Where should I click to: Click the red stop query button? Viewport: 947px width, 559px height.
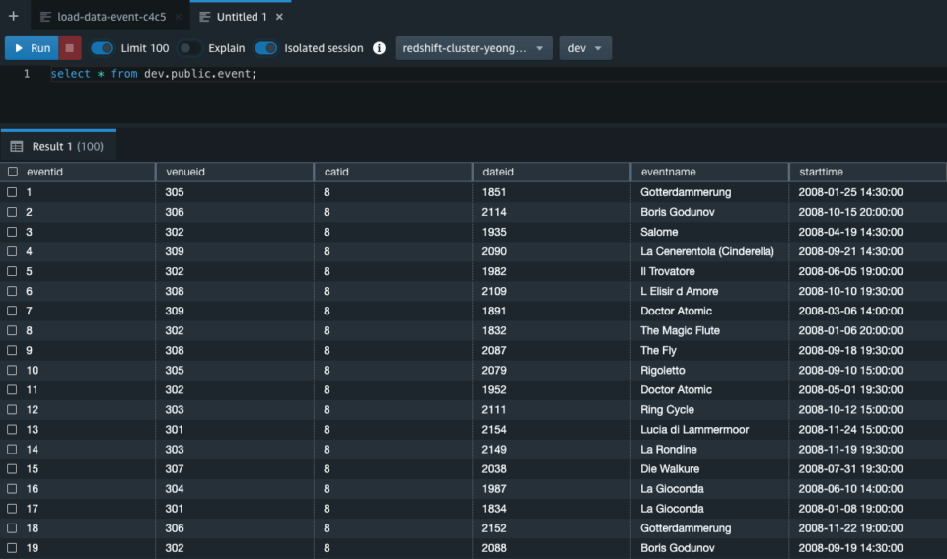(x=69, y=48)
